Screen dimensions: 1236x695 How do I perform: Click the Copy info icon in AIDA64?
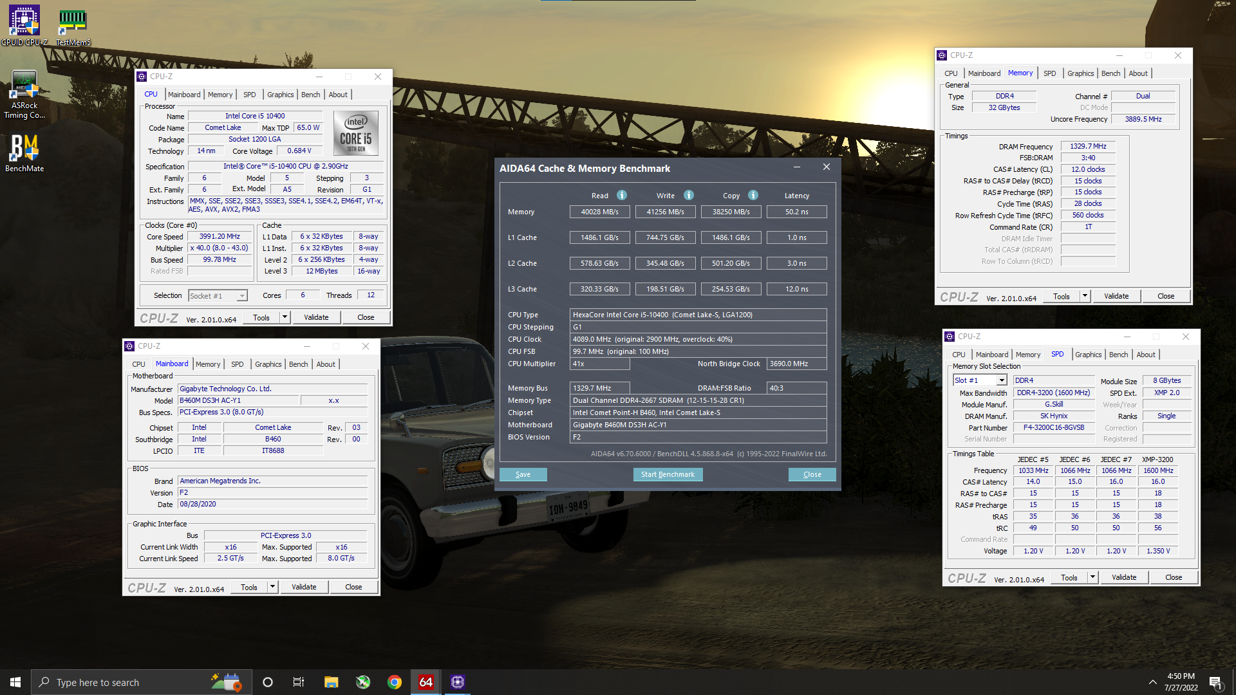(x=753, y=195)
